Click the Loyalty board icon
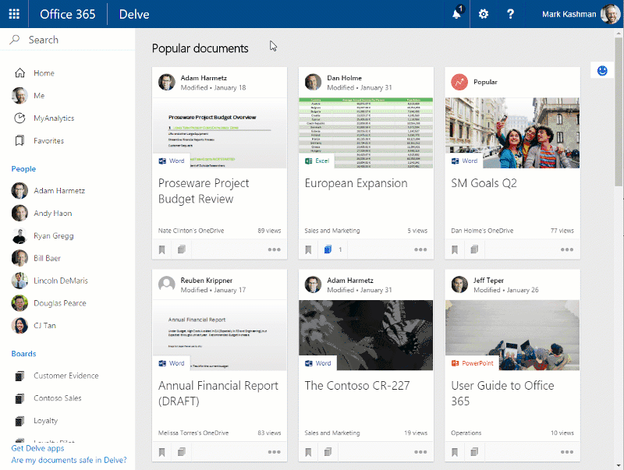The width and height of the screenshot is (624, 470). (19, 421)
